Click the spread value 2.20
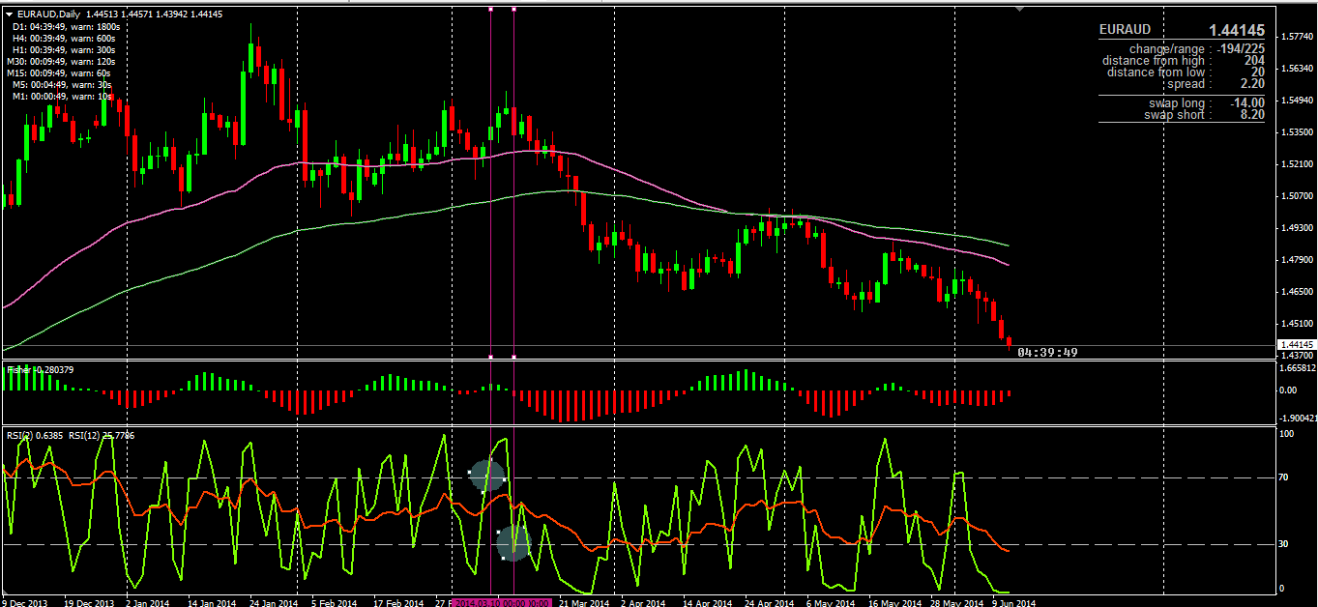Image resolution: width=1318 pixels, height=607 pixels. [1252, 84]
